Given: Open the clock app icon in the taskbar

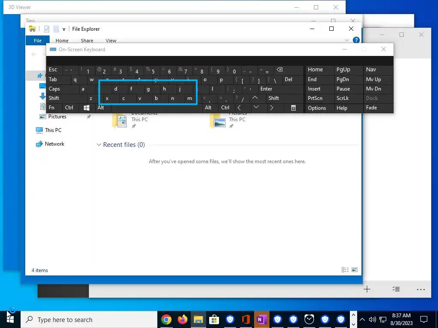Looking at the screenshot, I should (309, 319).
